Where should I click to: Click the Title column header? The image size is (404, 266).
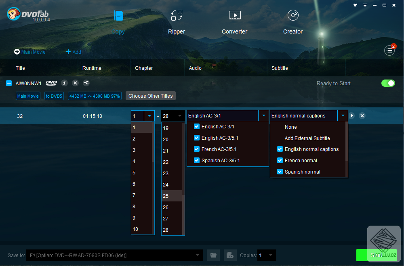point(20,68)
